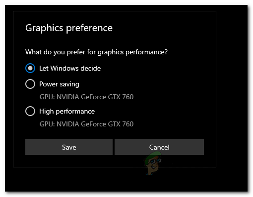The image size is (253, 197).
Task: Click the Let Windows decide label text
Action: (70, 68)
